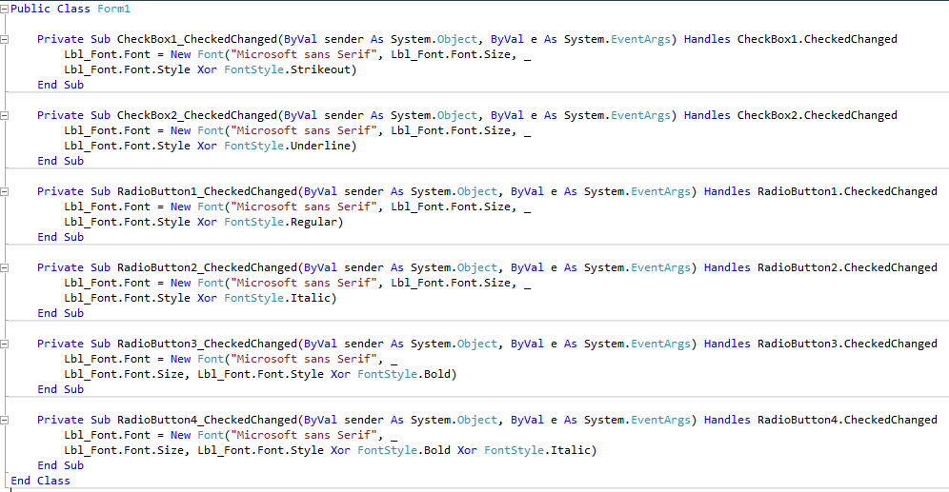Collapse the RadioButton4_CheckedChanged sub
This screenshot has width=949, height=492.
(5, 420)
